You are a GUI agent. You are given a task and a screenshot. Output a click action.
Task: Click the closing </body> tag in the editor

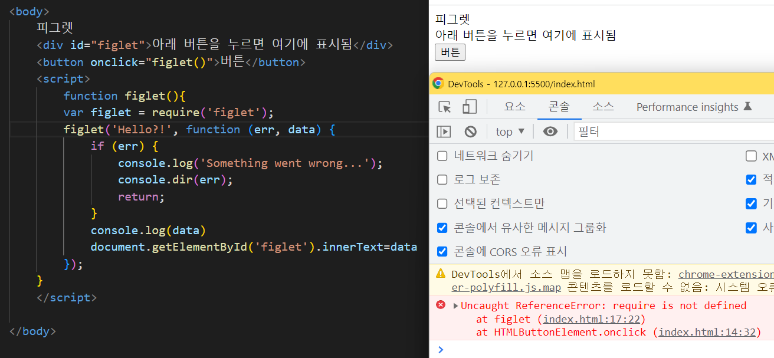click(33, 331)
